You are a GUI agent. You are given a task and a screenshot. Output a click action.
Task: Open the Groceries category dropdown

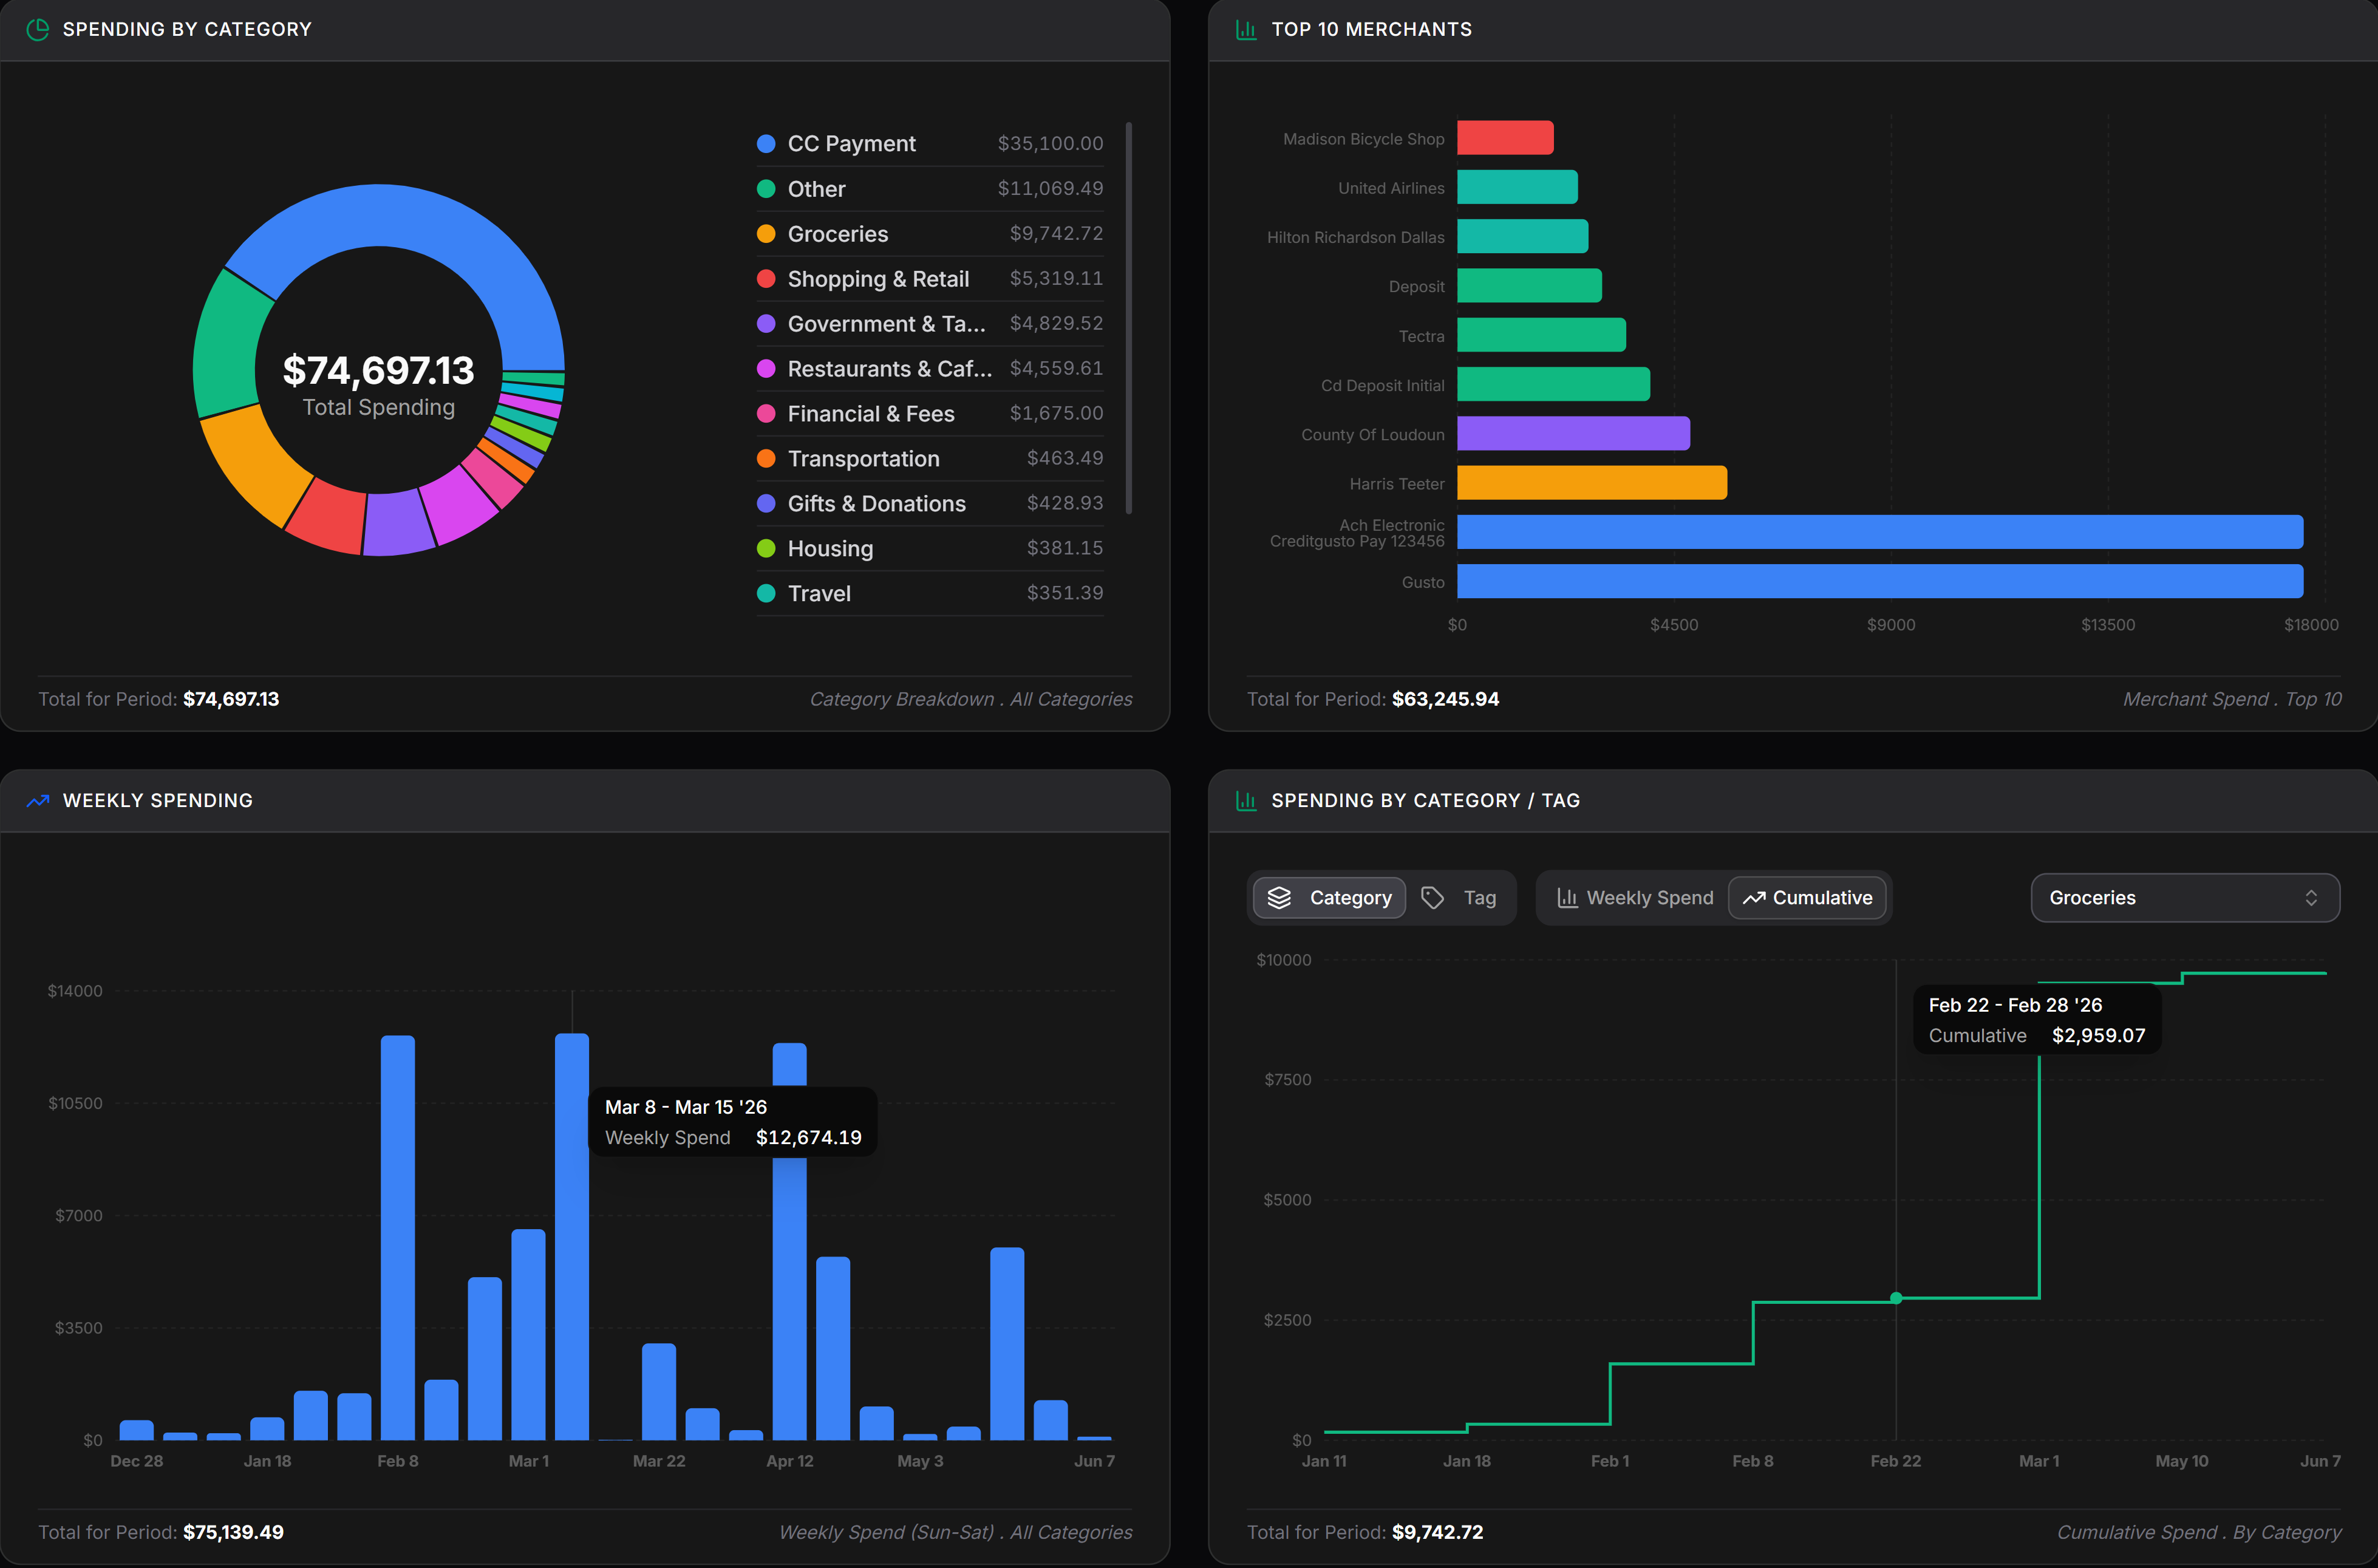click(x=2184, y=898)
